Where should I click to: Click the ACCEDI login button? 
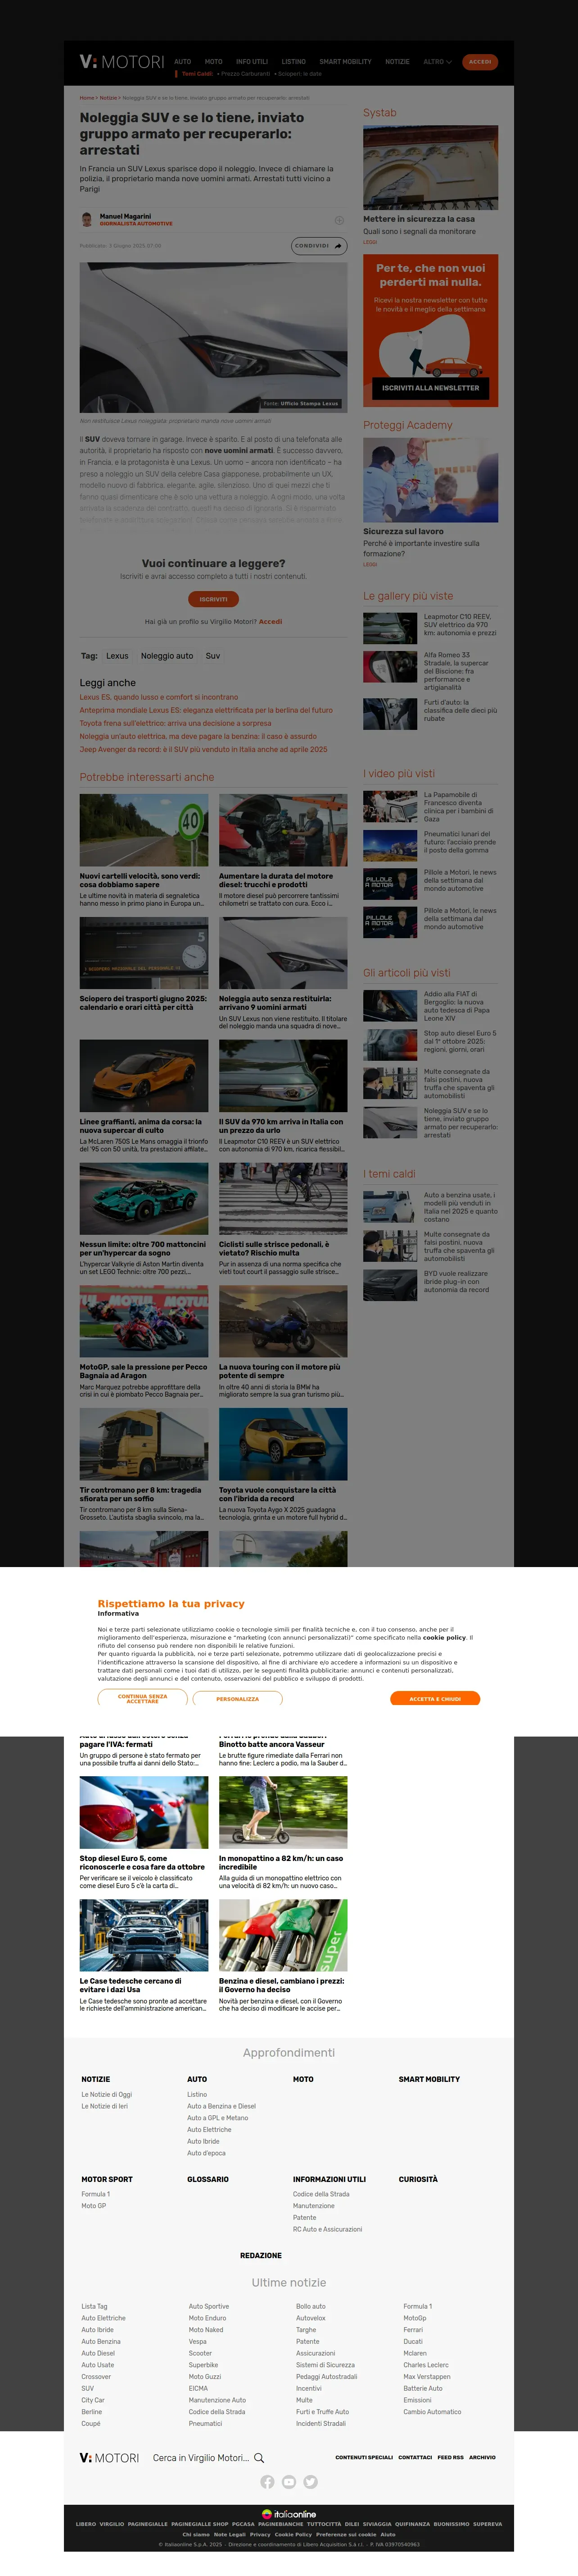click(x=480, y=62)
